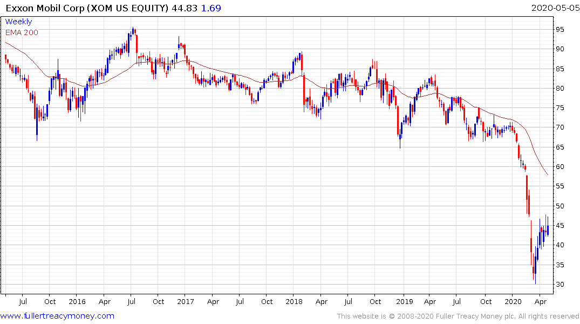The height and width of the screenshot is (324, 580).
Task: Click the end of the red EMA 200 line
Action: pyautogui.click(x=548, y=174)
